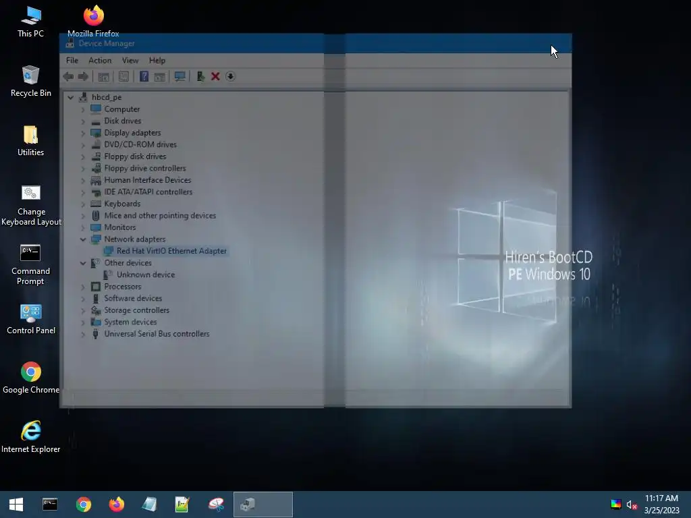Click the Forward arrow in Device Manager toolbar
The width and height of the screenshot is (691, 518).
click(x=83, y=77)
